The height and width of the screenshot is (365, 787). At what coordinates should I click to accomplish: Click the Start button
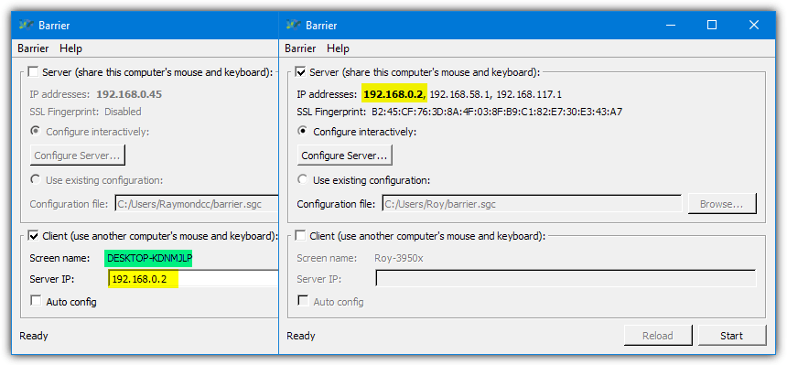coord(732,336)
